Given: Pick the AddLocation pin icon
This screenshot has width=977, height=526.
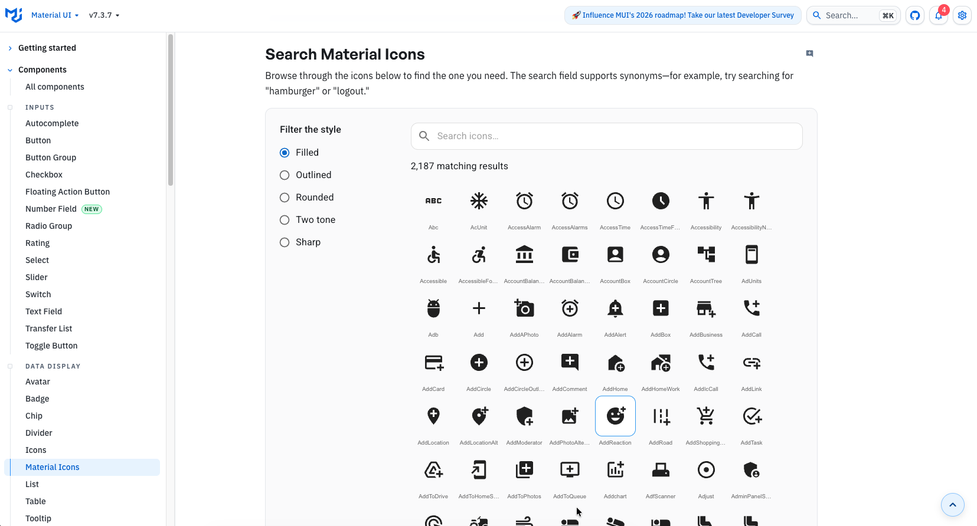Looking at the screenshot, I should point(433,416).
